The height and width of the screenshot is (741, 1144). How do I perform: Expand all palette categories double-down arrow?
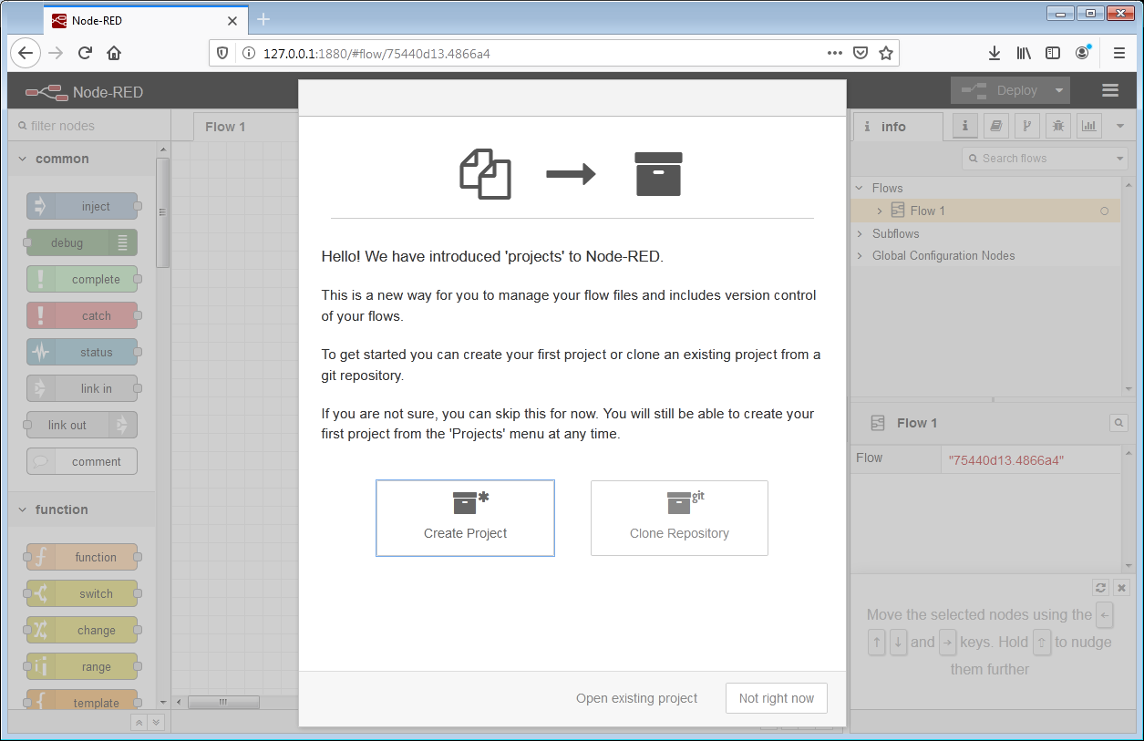pos(156,722)
